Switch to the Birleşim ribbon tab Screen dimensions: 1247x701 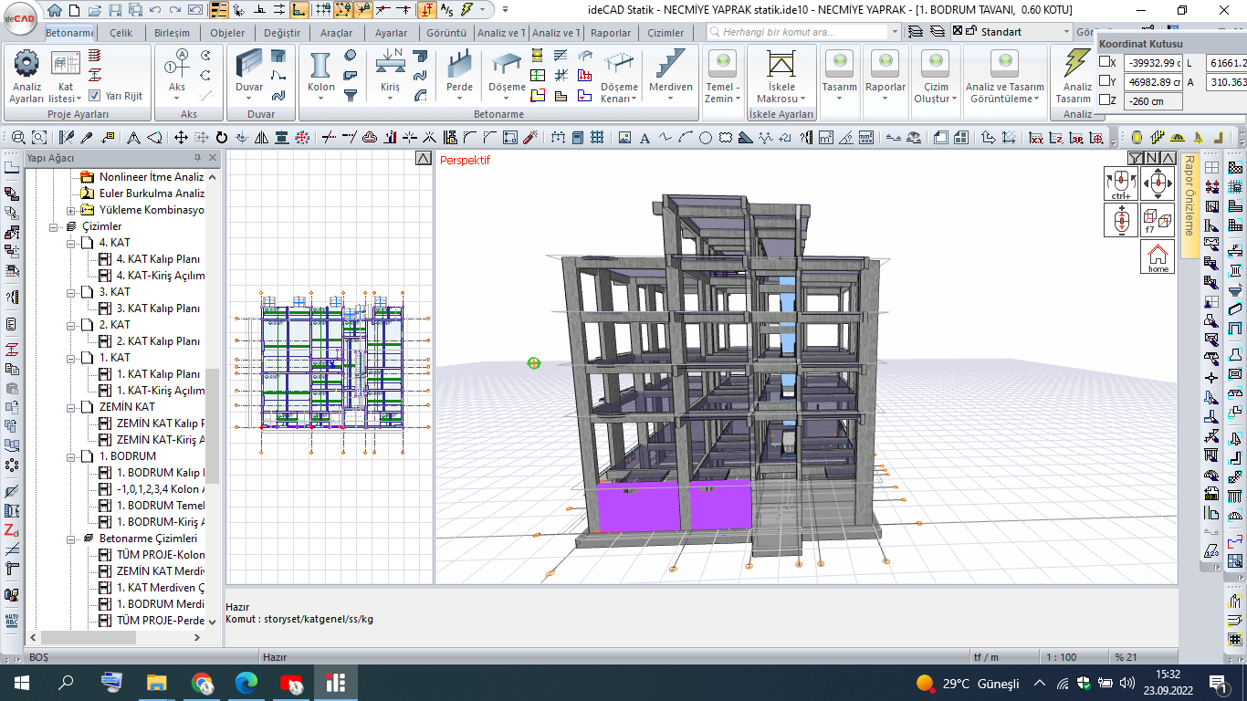click(172, 33)
